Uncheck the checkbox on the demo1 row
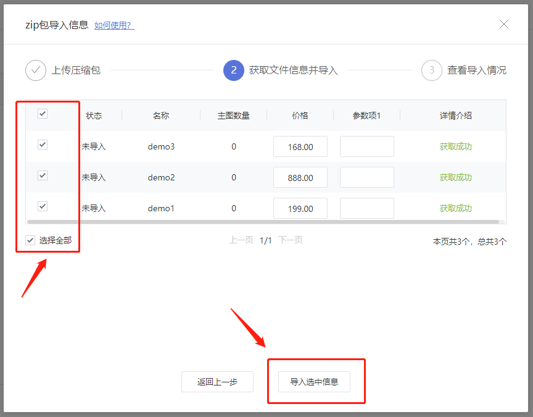 point(42,206)
